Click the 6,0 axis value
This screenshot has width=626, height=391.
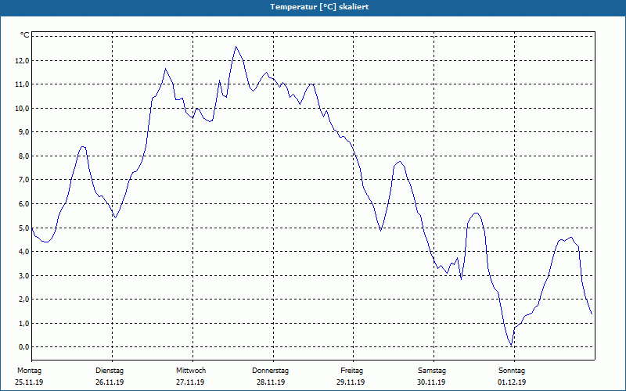tap(23, 204)
